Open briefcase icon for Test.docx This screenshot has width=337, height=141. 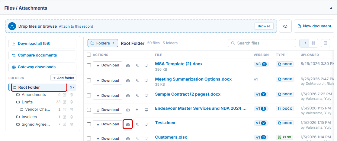pos(128,124)
